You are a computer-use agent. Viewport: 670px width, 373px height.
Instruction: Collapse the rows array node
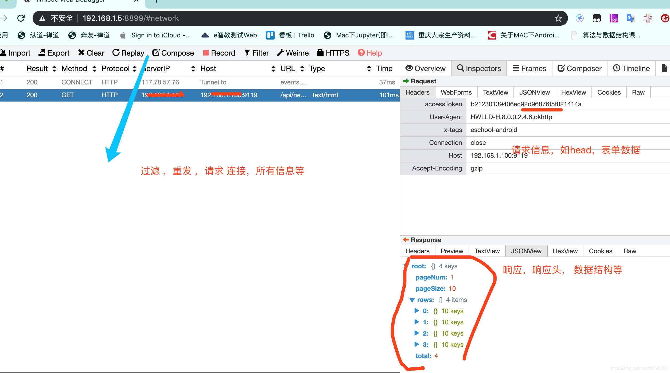pos(412,300)
